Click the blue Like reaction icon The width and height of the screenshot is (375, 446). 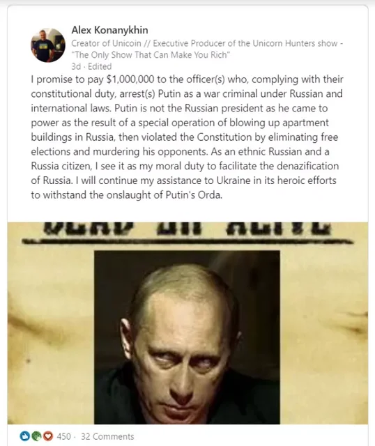click(25, 436)
